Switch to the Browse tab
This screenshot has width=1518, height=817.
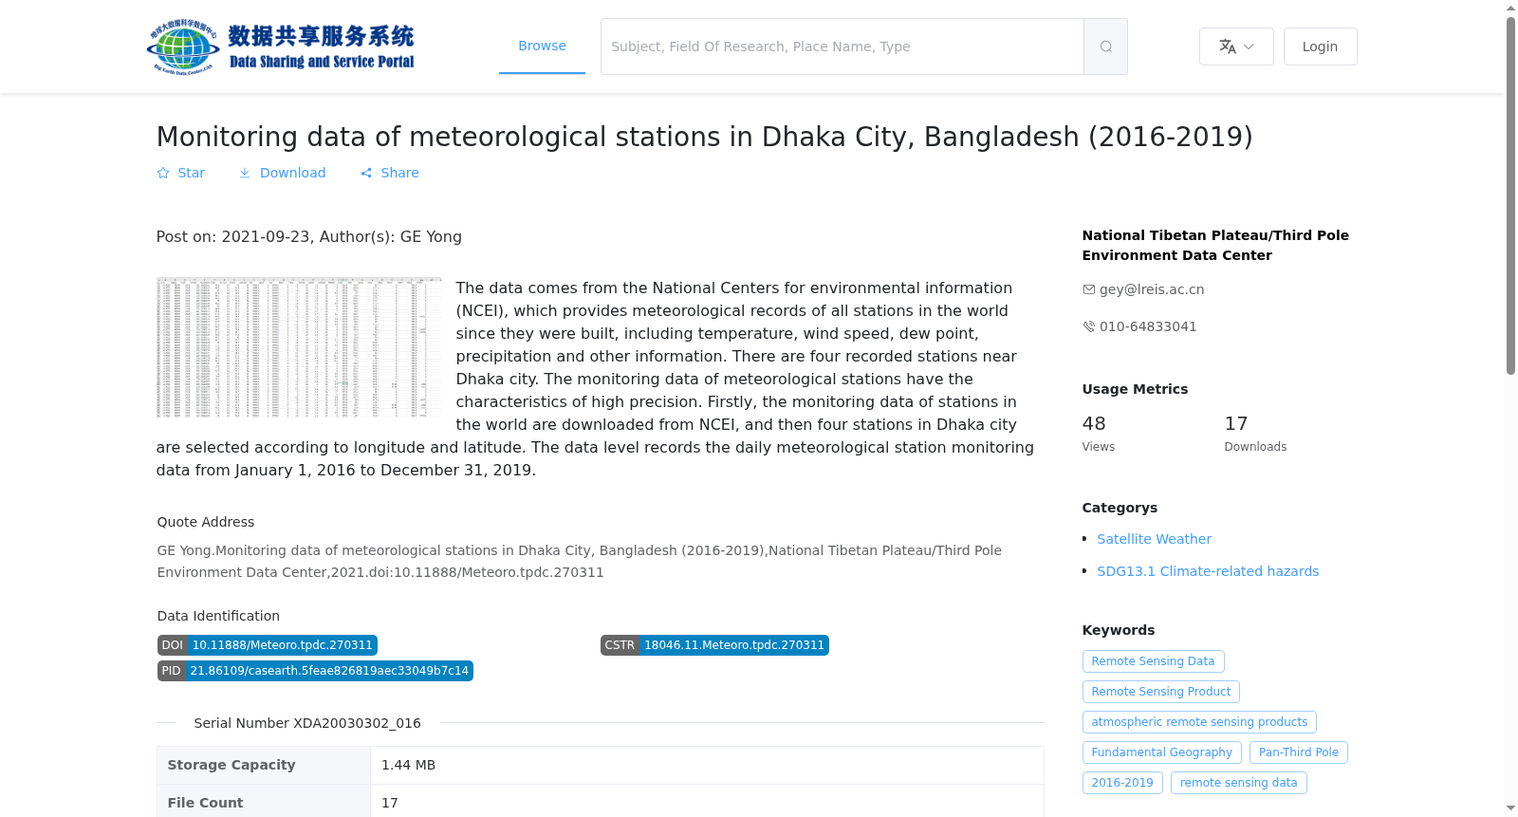pos(542,46)
